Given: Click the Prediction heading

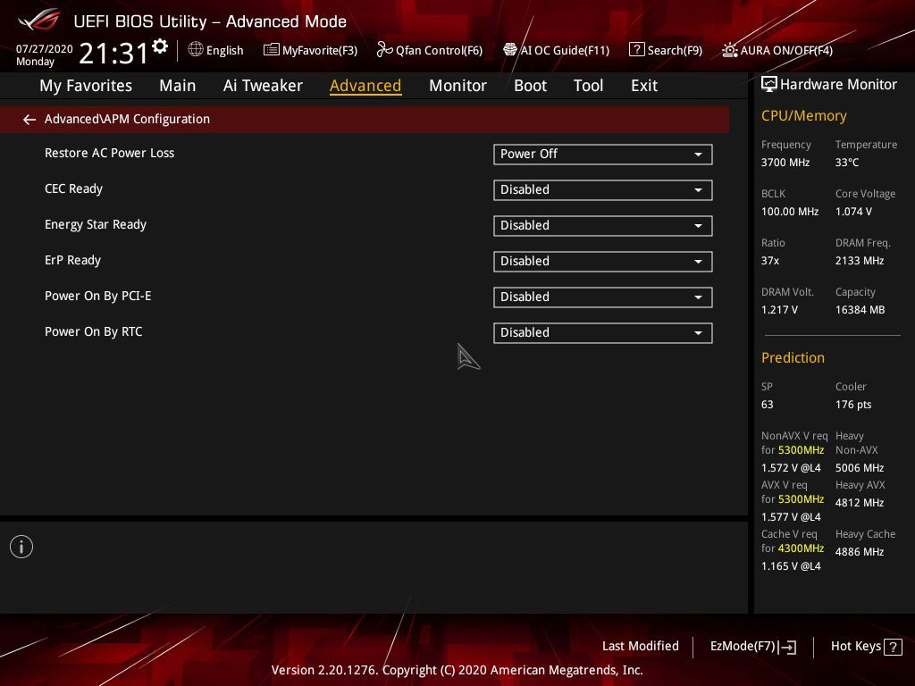Looking at the screenshot, I should [793, 357].
